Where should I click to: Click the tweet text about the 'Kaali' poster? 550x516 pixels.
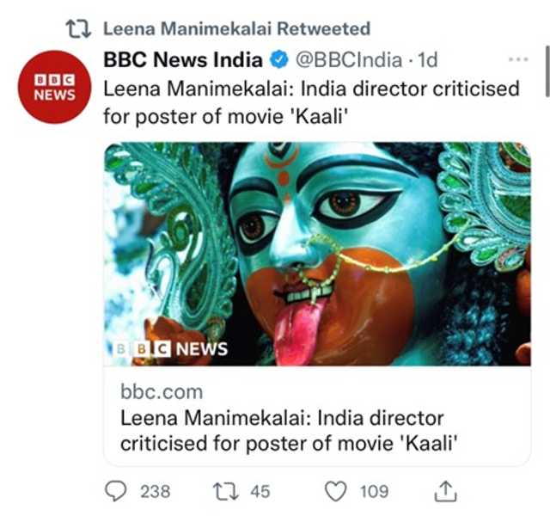[311, 101]
